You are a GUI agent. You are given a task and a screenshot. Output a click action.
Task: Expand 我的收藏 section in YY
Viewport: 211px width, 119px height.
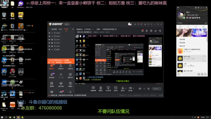pos(181,43)
